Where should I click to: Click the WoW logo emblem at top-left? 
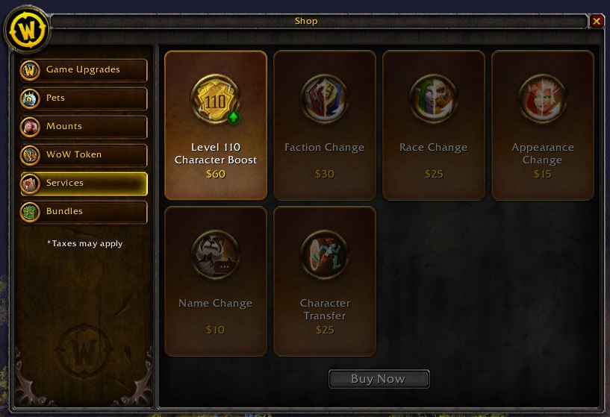coord(27,30)
